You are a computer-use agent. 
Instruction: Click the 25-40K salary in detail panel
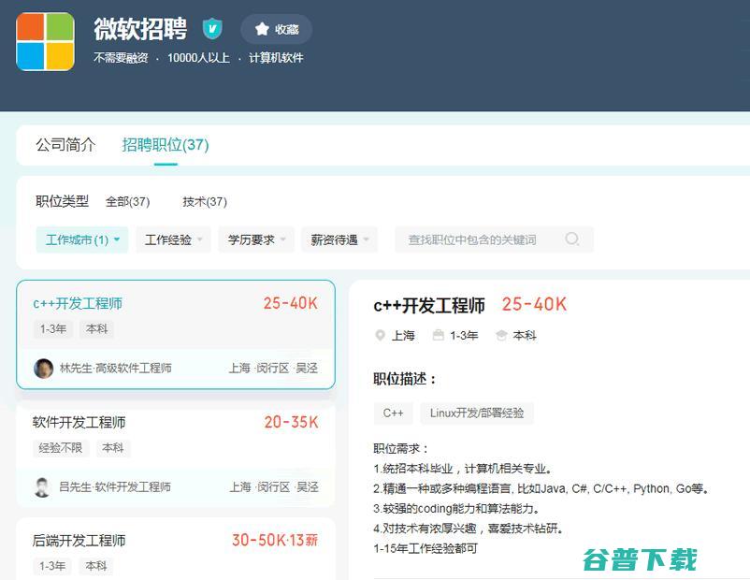tap(534, 304)
